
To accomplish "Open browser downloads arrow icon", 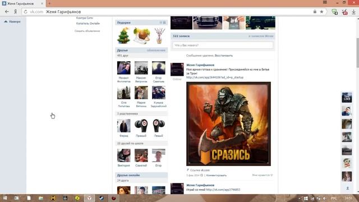I will 353,12.
